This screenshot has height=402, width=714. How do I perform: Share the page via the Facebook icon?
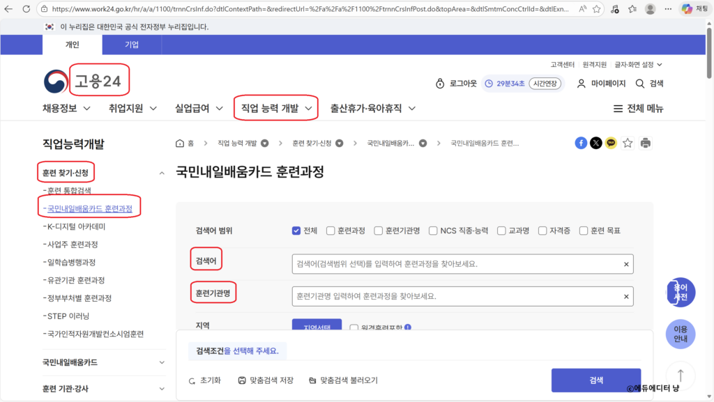pos(581,143)
